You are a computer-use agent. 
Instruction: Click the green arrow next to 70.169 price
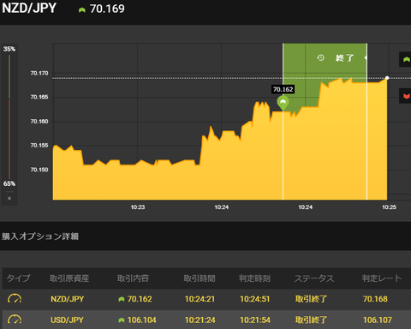tap(82, 9)
